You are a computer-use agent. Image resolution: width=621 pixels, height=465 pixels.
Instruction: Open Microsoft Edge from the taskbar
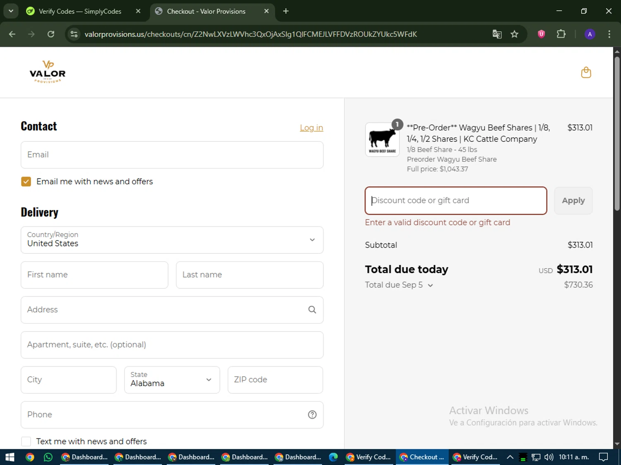pos(333,457)
